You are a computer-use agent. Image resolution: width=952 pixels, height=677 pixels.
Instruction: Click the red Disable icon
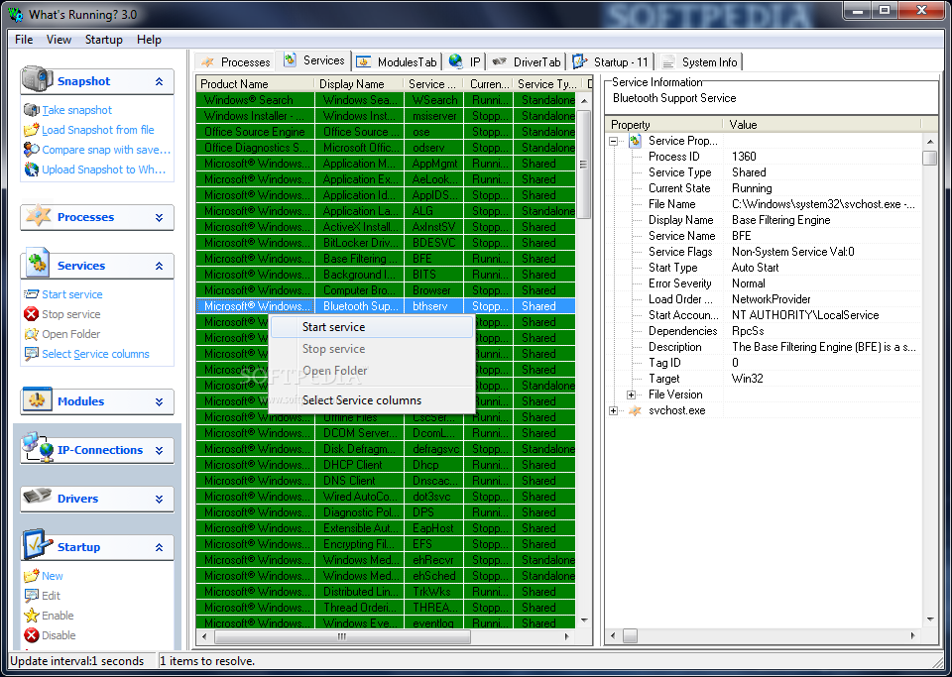pyautogui.click(x=32, y=635)
